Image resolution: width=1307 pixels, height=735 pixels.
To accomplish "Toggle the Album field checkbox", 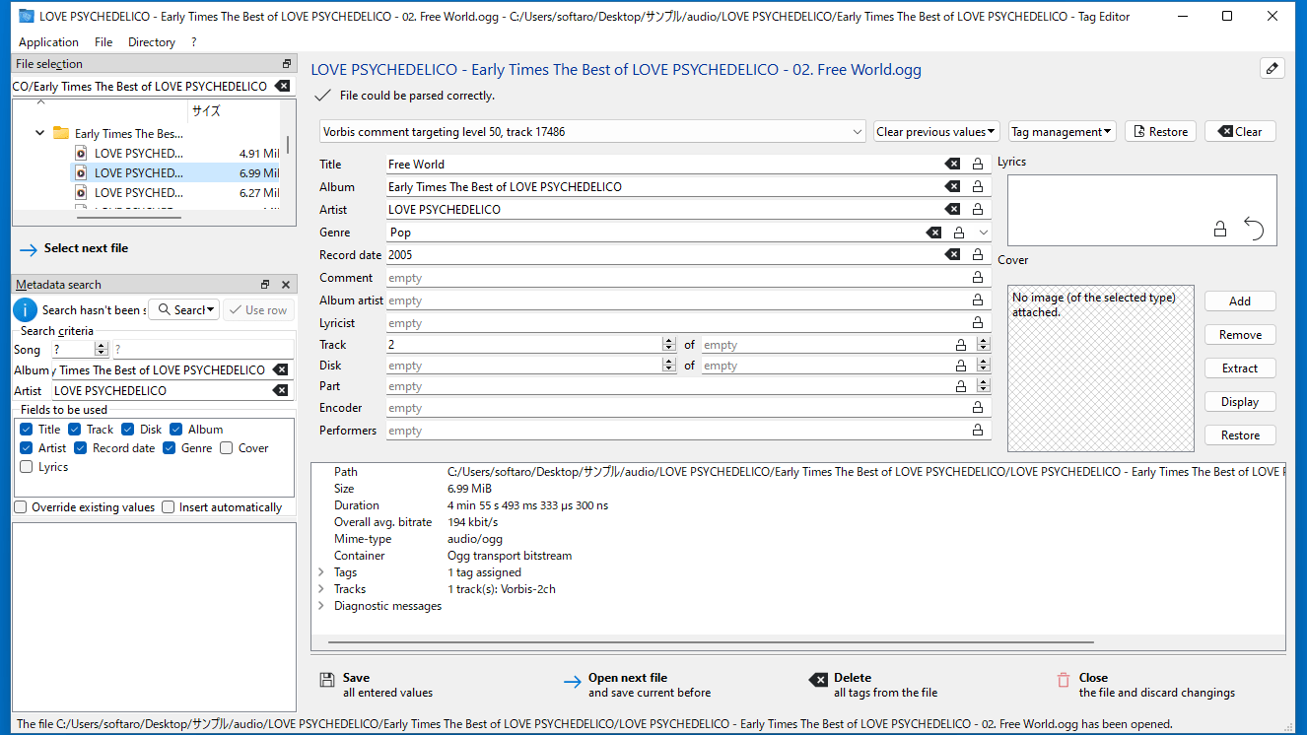I will [176, 430].
